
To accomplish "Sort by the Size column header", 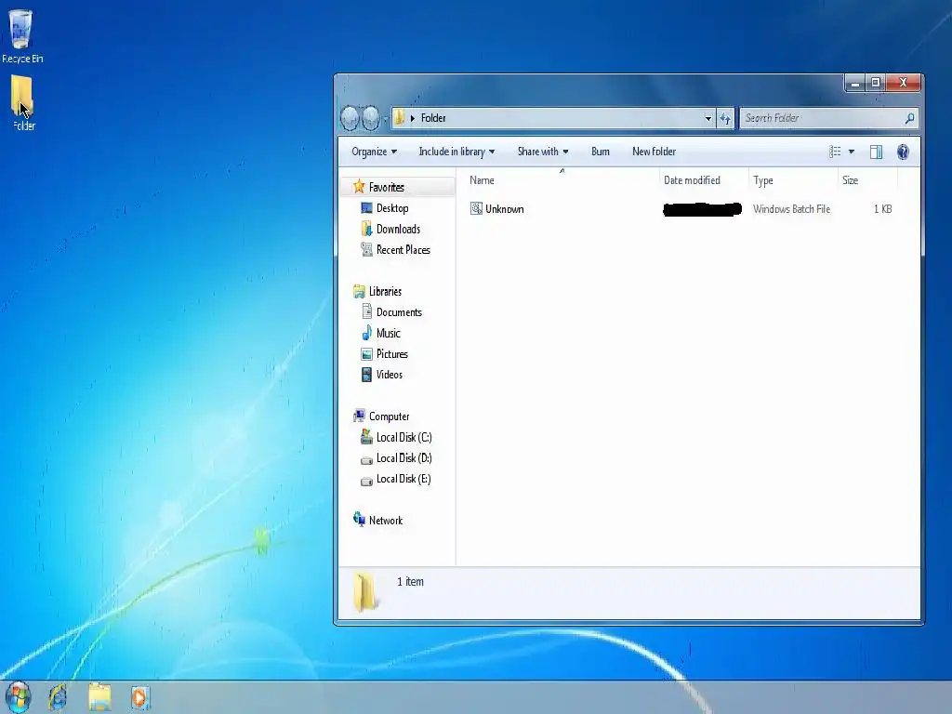I will coord(867,180).
